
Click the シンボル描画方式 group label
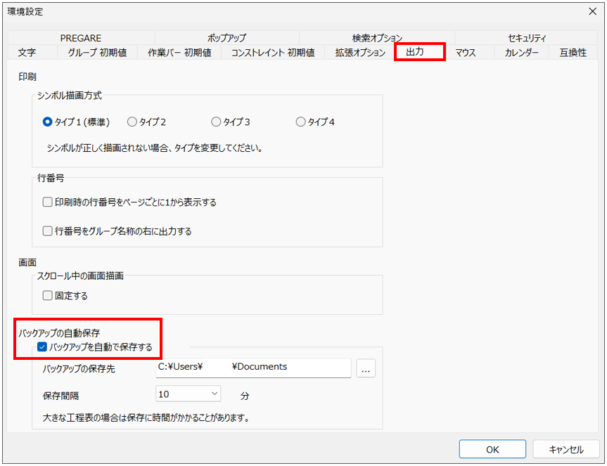(70, 95)
